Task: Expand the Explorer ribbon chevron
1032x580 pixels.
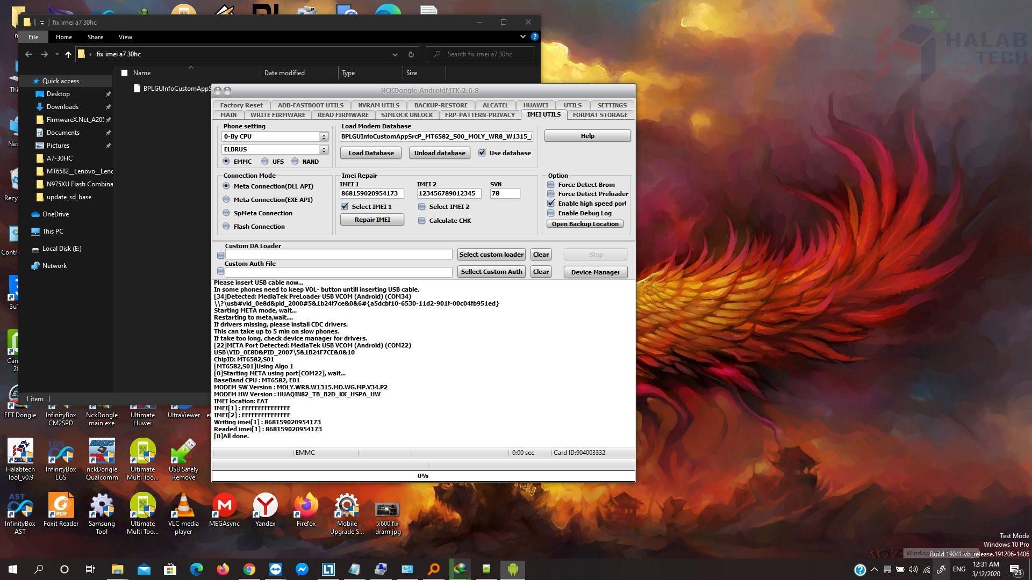Action: (522, 37)
